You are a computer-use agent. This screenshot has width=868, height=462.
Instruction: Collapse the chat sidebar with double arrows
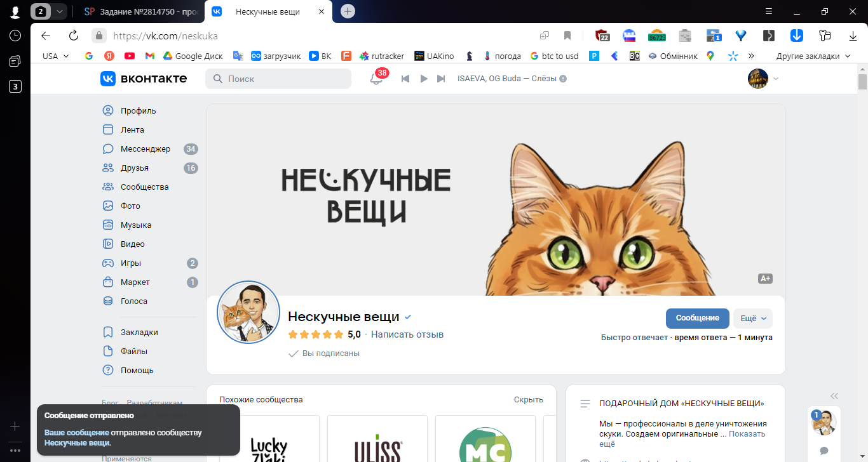click(x=834, y=395)
